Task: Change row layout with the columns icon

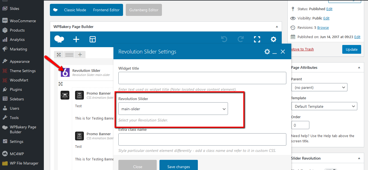Action: tap(69, 55)
